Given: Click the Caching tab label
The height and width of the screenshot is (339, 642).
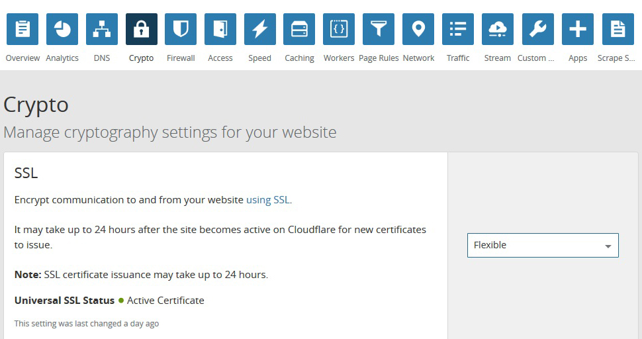Looking at the screenshot, I should 299,58.
